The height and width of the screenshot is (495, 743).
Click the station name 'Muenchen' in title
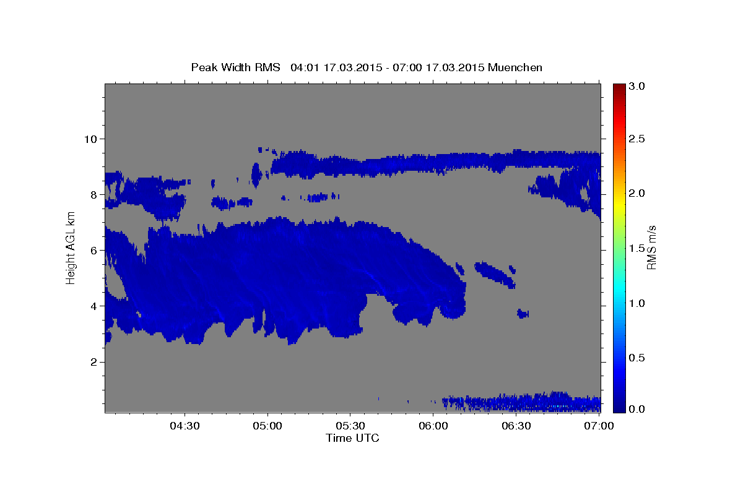[x=515, y=67]
